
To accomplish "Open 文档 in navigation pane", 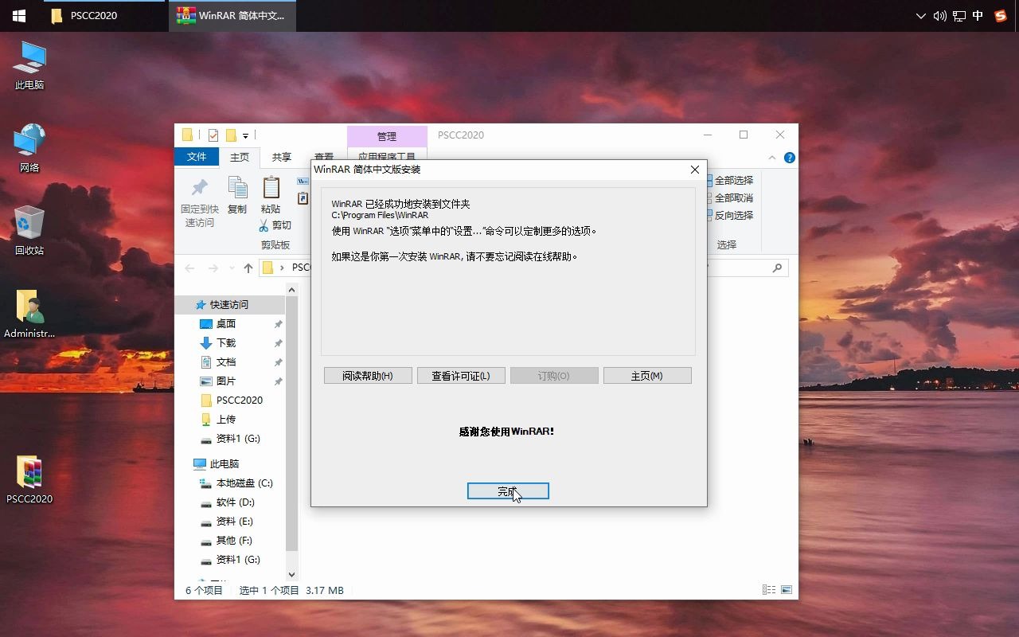I will [x=226, y=361].
